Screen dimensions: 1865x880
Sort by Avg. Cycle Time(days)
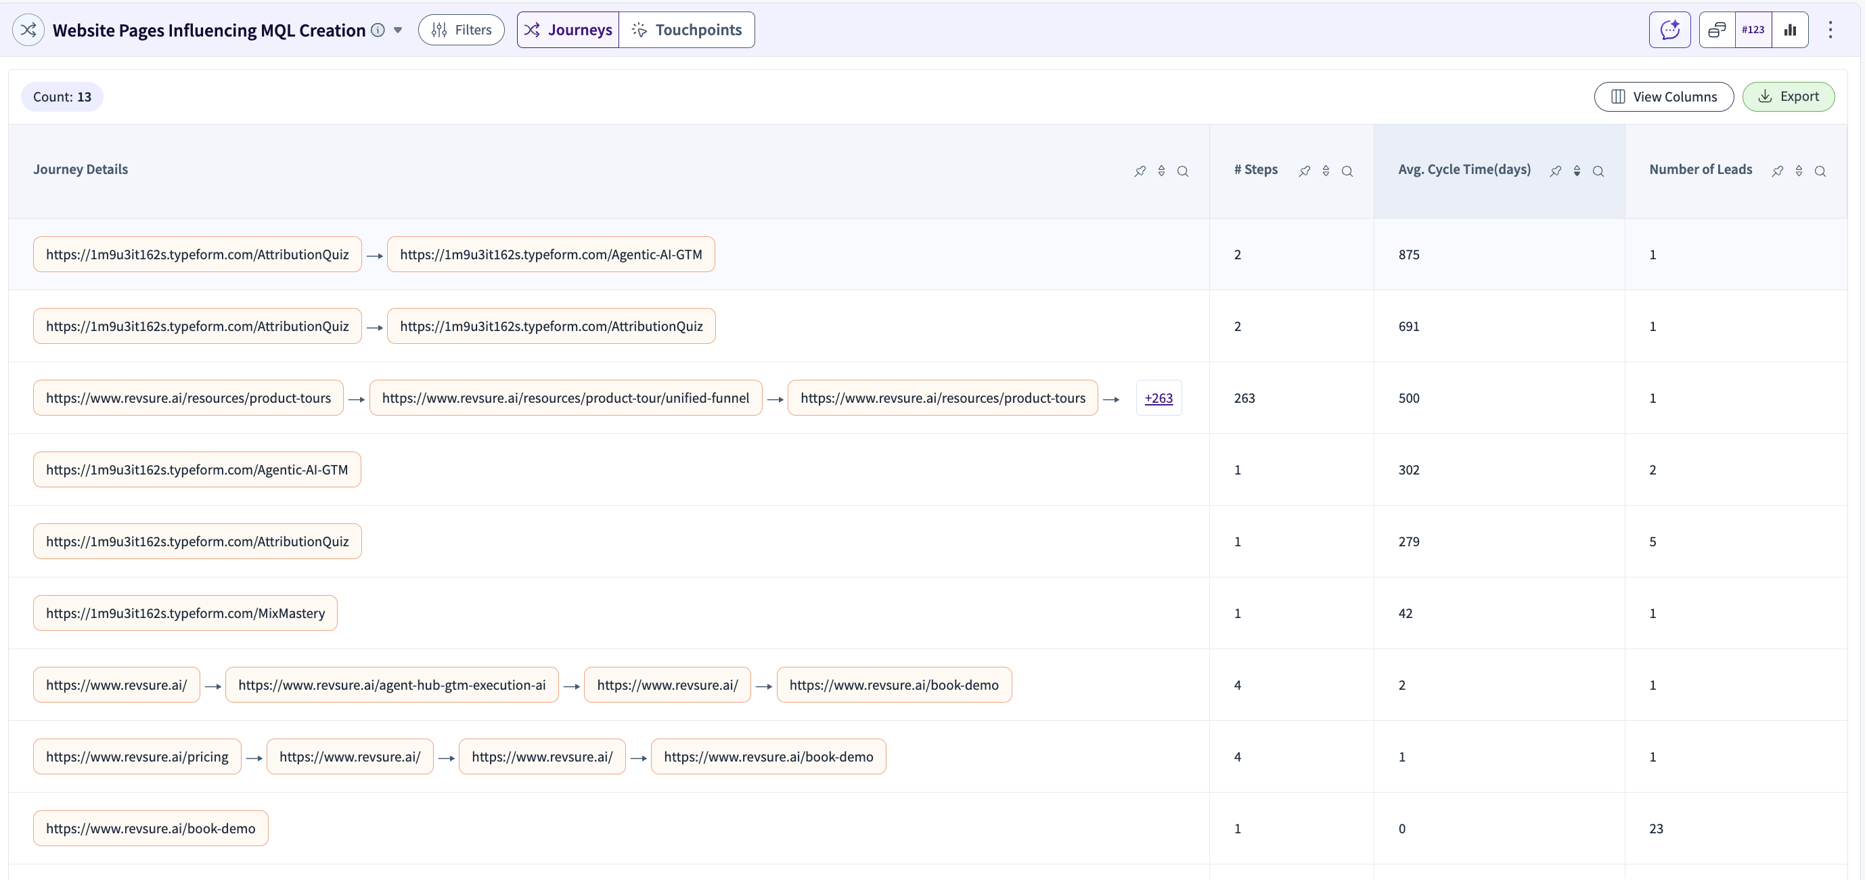[1576, 171]
